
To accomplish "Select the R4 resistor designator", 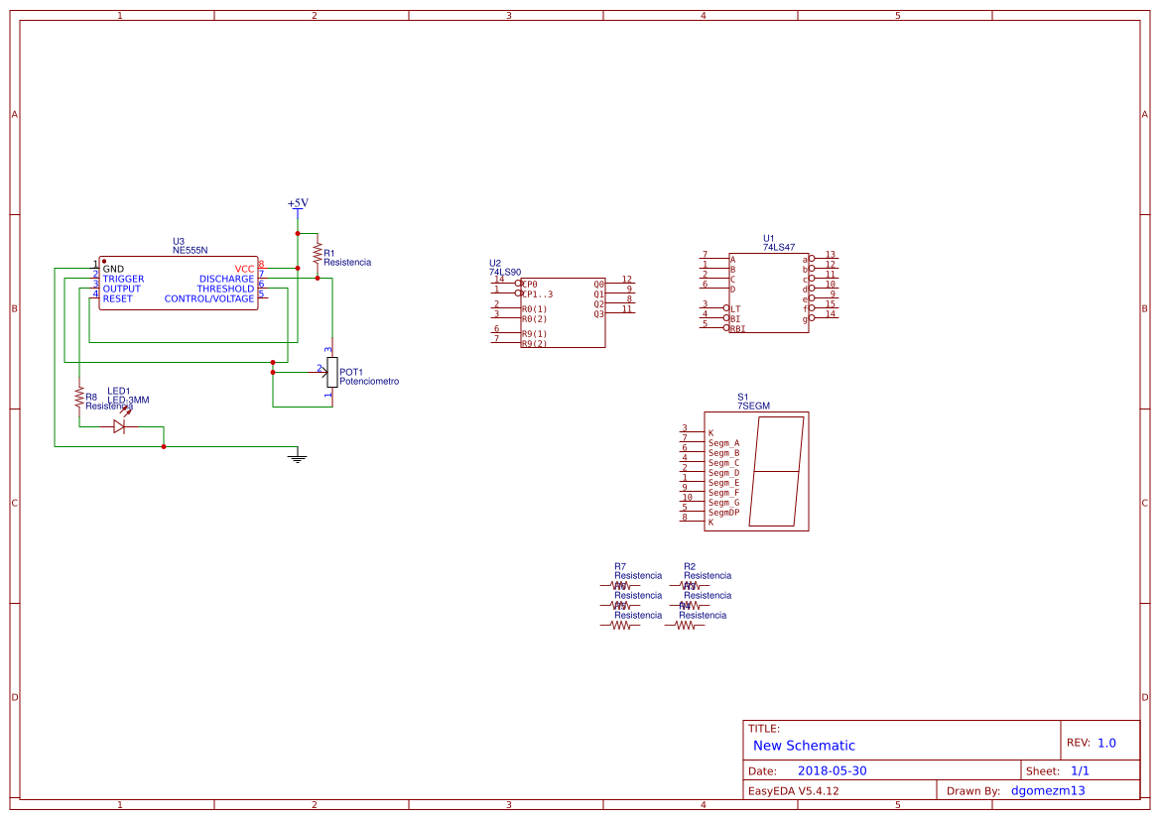I will (685, 606).
